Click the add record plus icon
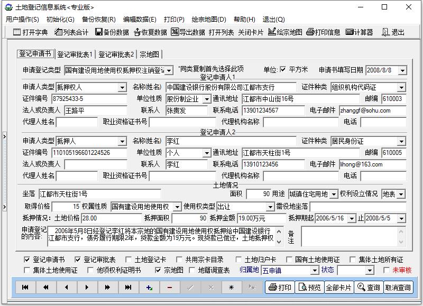 coord(149,287)
